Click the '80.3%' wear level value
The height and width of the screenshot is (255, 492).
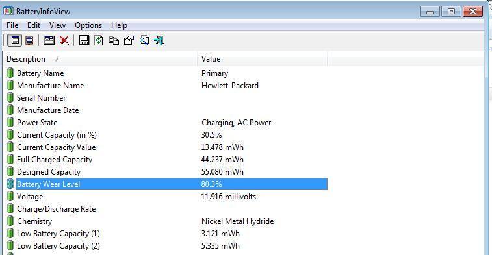pyautogui.click(x=211, y=184)
